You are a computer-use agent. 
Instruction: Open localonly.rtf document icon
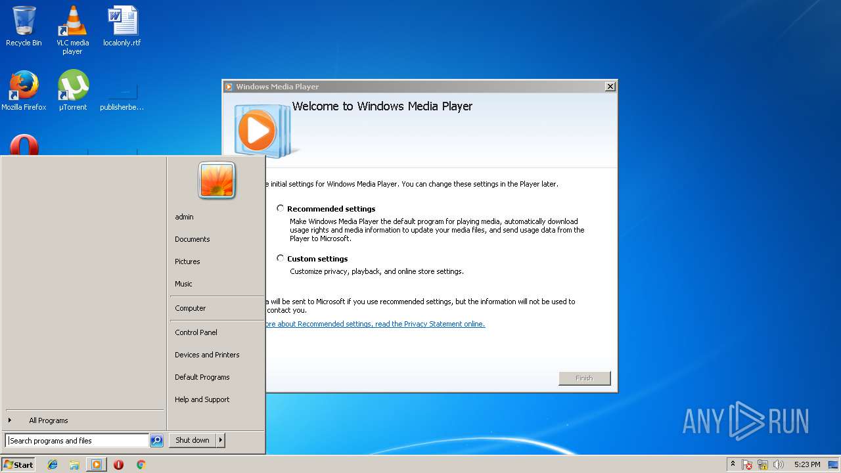tap(122, 26)
